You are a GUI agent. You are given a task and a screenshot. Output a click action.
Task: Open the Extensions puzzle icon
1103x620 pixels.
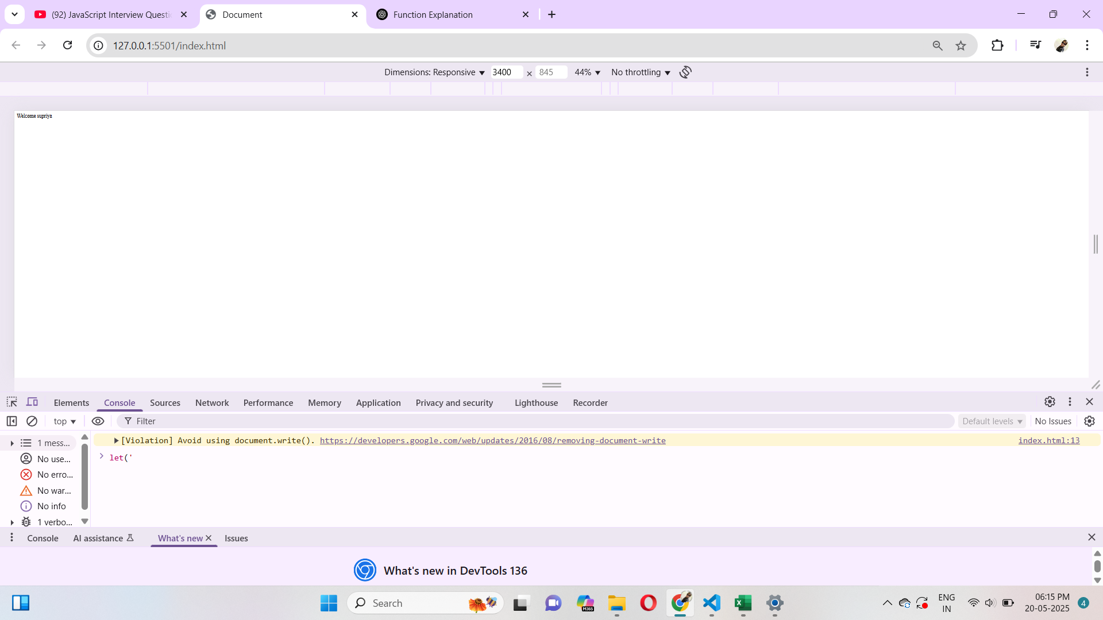click(997, 45)
